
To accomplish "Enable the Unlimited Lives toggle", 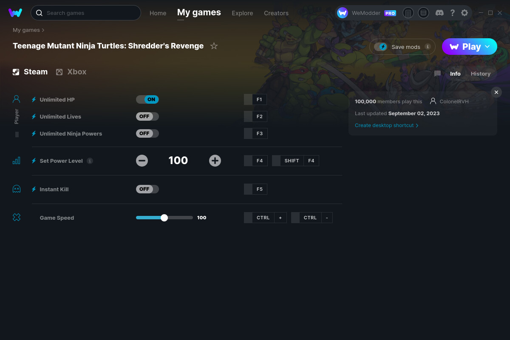I will coord(147,116).
